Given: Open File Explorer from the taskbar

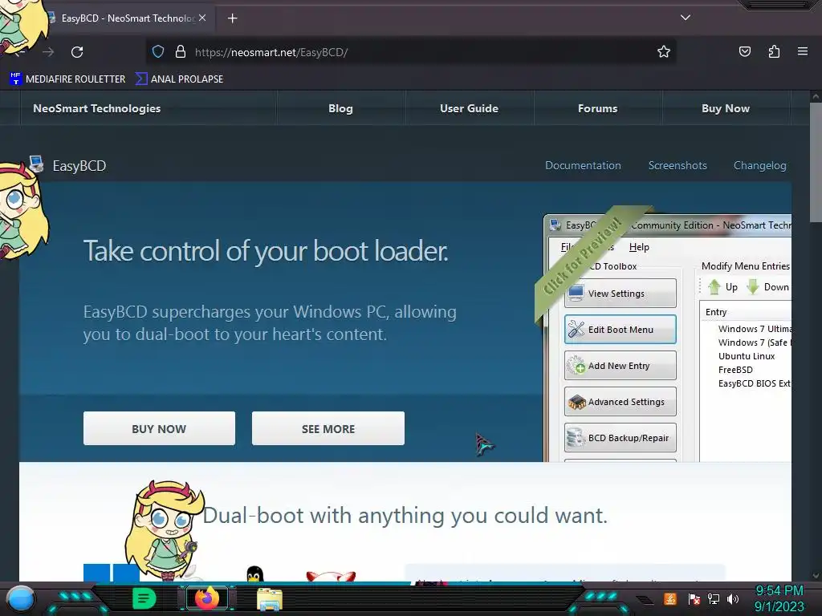Looking at the screenshot, I should tap(270, 599).
